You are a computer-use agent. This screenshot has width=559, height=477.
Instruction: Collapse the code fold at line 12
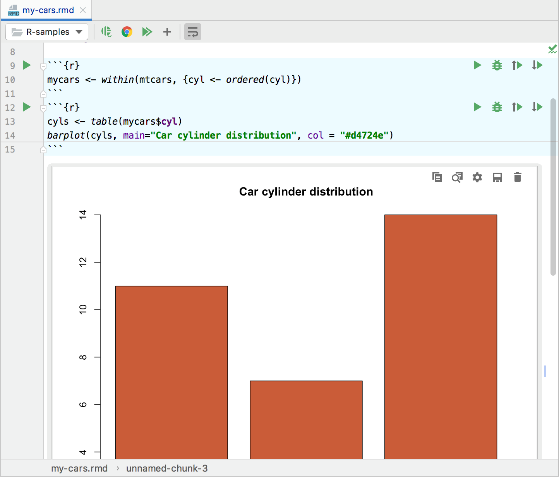[43, 108]
